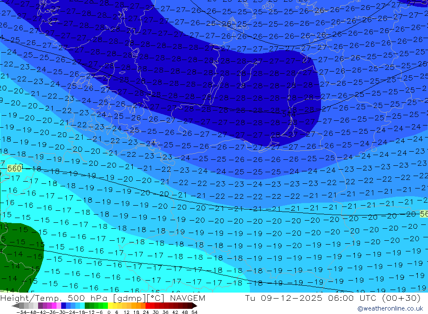This screenshot has width=428, height=314.
Task: Click the date 09-12-2025
Action: coord(291,298)
